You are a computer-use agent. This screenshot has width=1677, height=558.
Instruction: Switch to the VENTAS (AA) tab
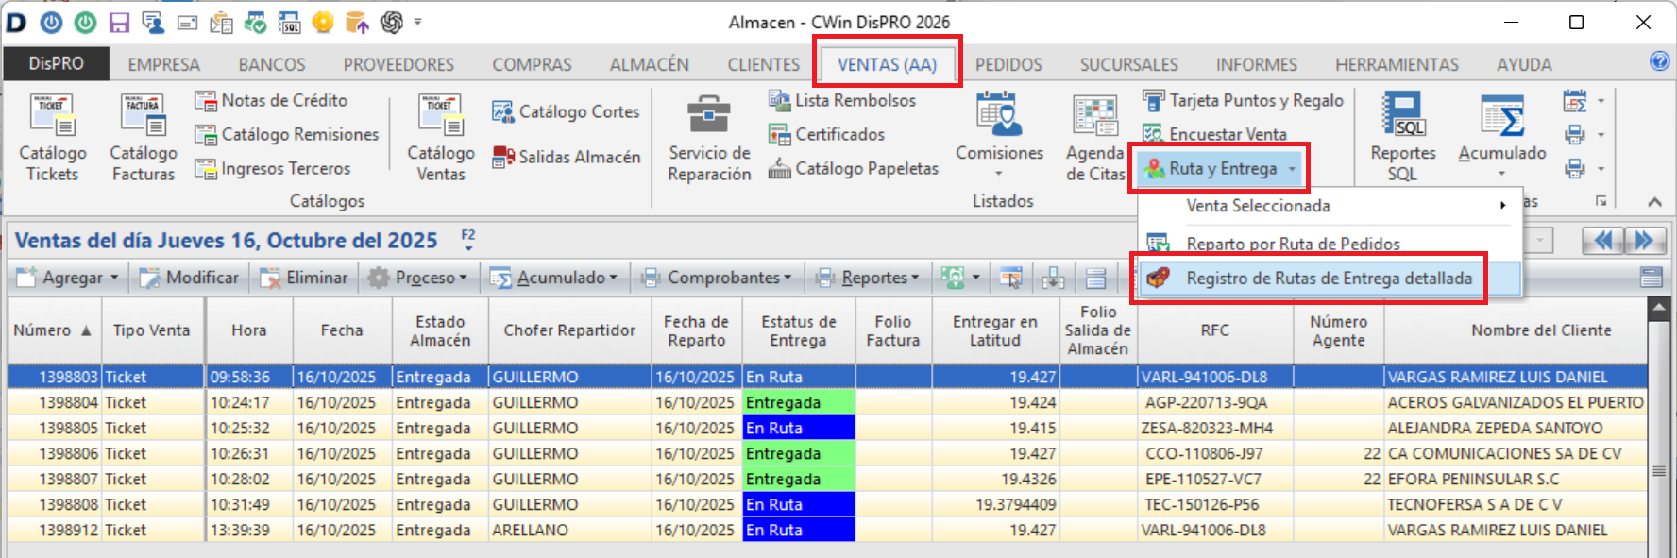(887, 64)
